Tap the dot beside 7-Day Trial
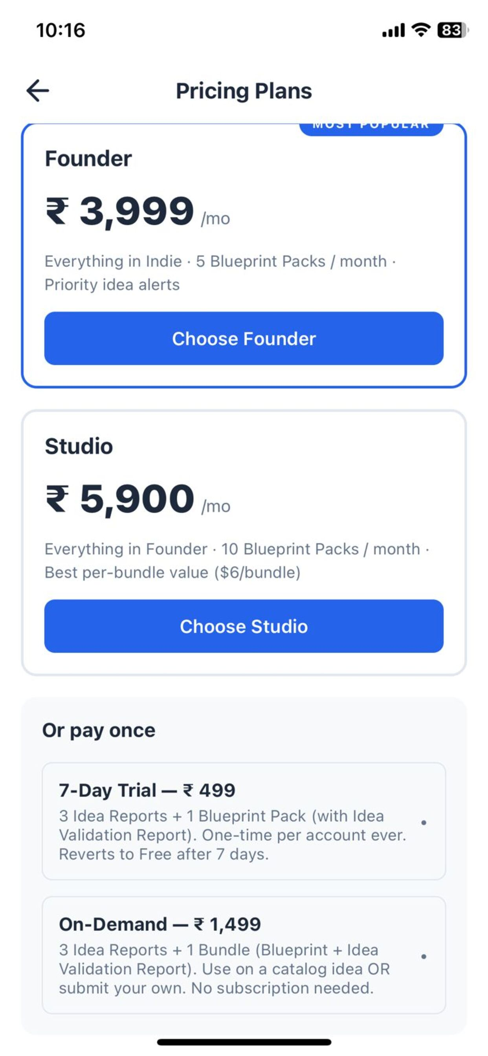Screen dimensions: 488x1056 point(424,822)
